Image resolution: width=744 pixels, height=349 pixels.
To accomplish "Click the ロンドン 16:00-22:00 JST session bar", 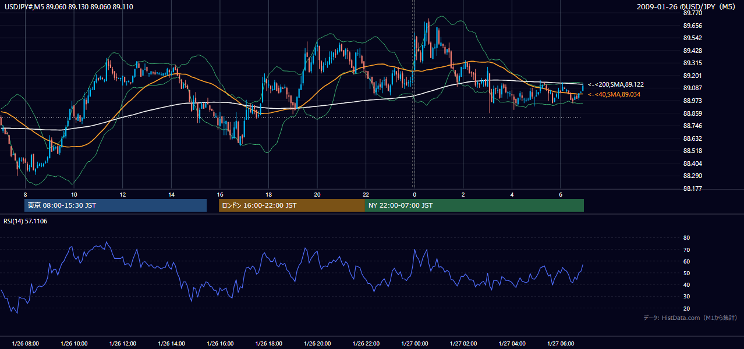I will (x=292, y=205).
